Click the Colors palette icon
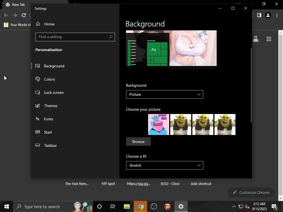 pos(38,79)
